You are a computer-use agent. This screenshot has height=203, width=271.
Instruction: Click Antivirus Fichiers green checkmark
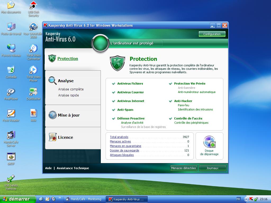[114, 84]
